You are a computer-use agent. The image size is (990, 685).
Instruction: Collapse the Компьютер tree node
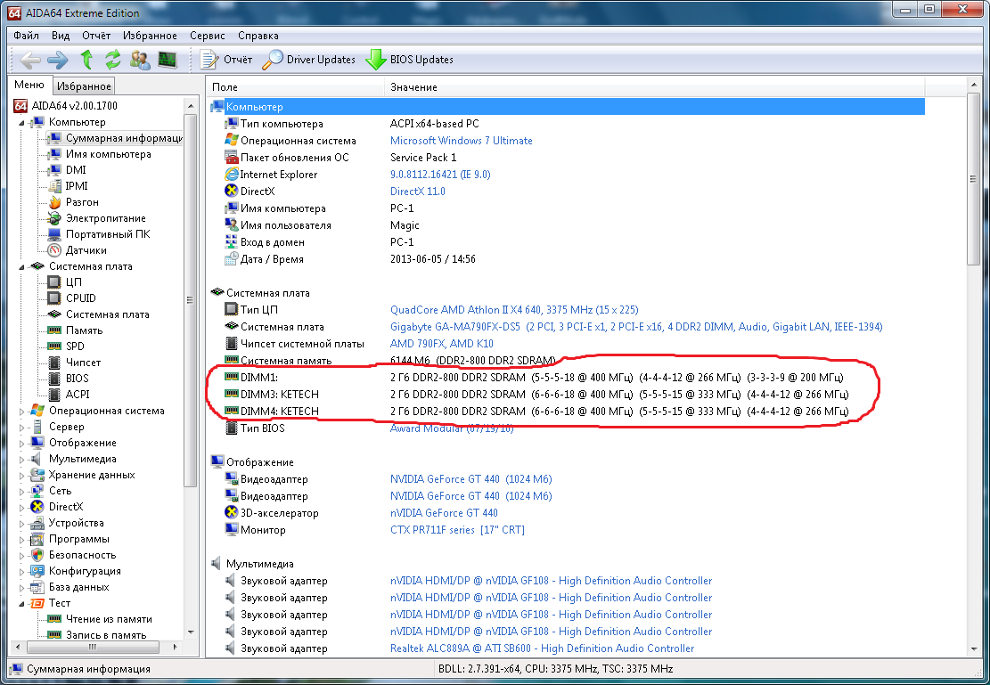(x=21, y=122)
